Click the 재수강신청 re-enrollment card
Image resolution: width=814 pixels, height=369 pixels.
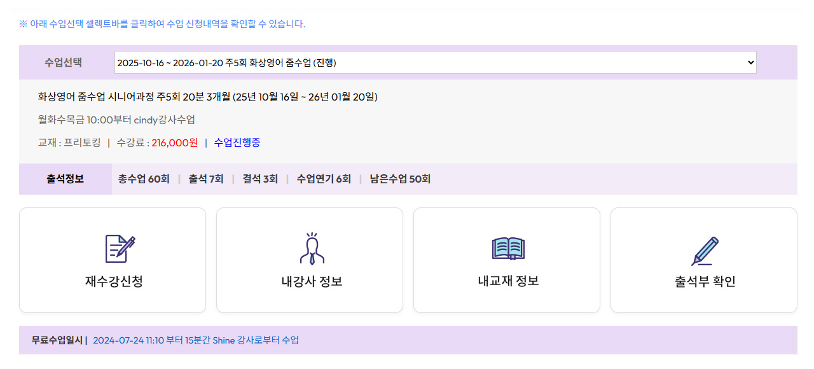click(113, 260)
